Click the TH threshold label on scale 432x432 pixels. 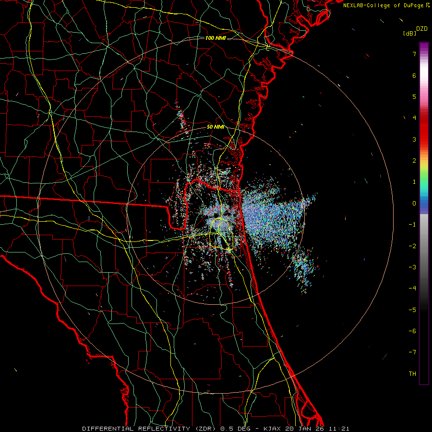coord(412,374)
